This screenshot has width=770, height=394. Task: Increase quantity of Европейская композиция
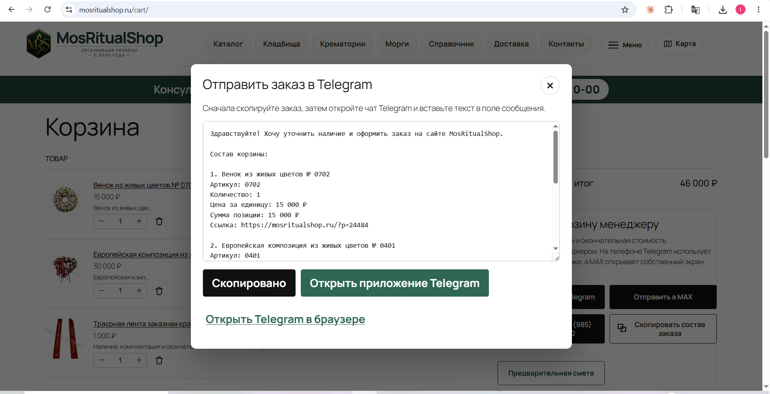tap(139, 291)
